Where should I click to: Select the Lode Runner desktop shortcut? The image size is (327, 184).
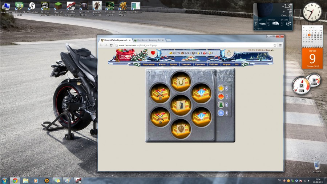136,8
